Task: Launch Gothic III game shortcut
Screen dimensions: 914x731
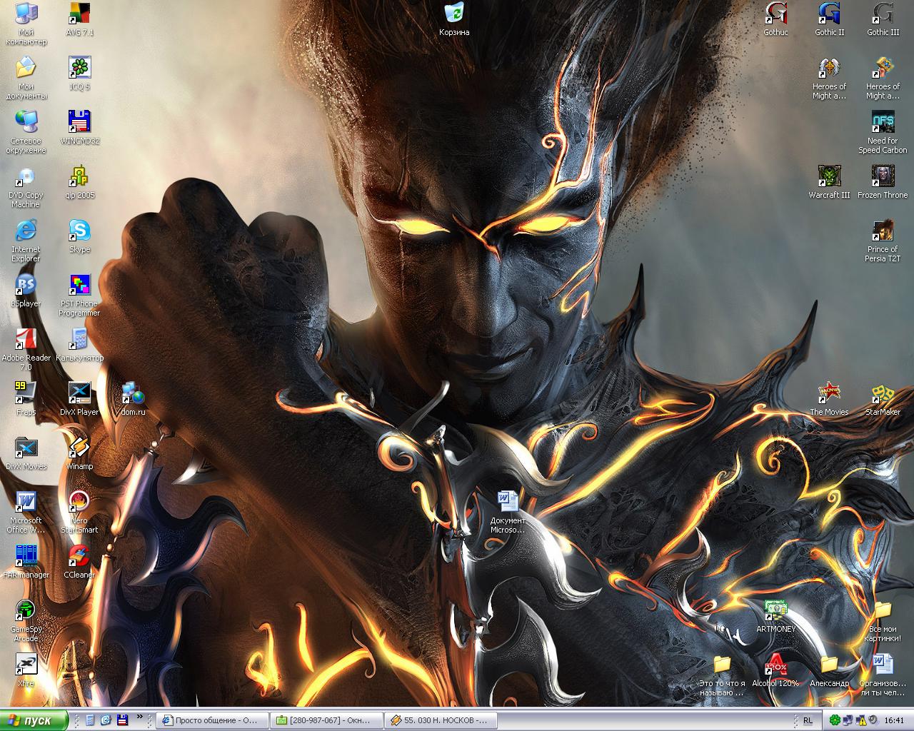Action: pos(883,19)
